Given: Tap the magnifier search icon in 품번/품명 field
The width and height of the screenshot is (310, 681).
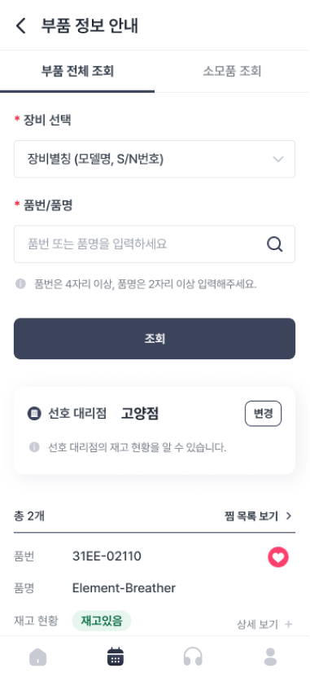Looking at the screenshot, I should tap(274, 244).
